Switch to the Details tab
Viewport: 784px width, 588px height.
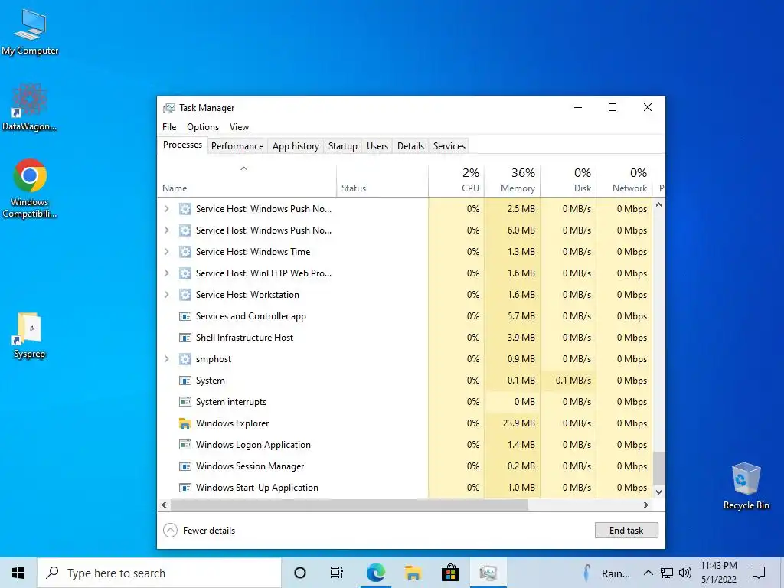click(410, 146)
